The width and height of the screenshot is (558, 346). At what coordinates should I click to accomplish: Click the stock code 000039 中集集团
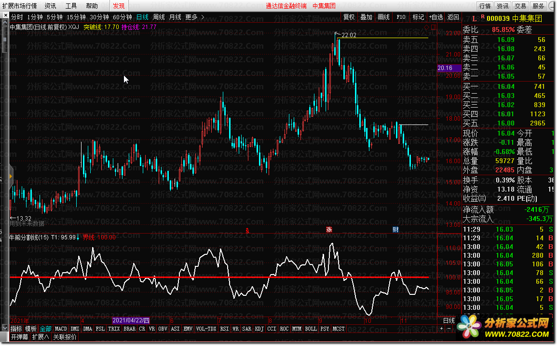(x=514, y=18)
